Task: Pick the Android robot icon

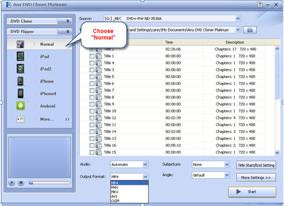Action: point(21,105)
